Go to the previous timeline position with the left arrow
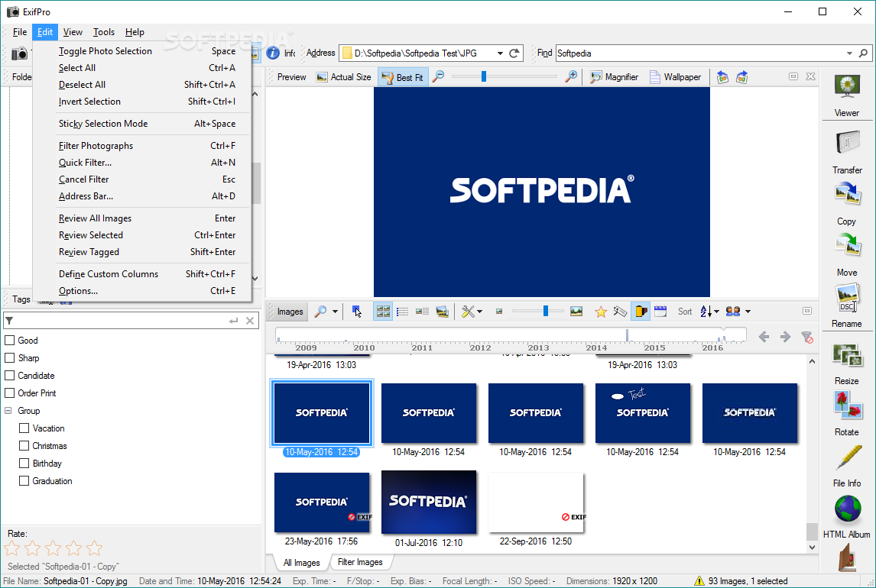 [x=764, y=337]
